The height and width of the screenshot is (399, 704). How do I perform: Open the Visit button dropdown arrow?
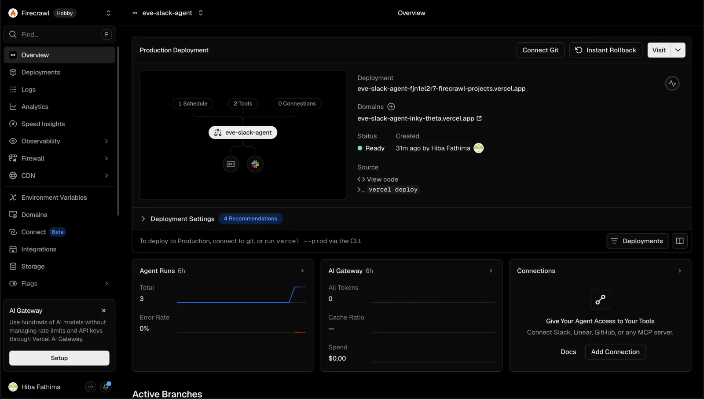click(x=678, y=50)
